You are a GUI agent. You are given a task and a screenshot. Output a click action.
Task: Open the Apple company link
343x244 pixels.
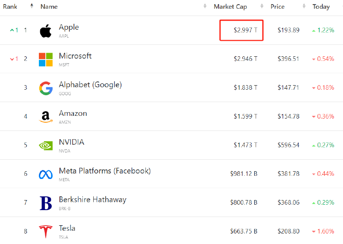(x=69, y=27)
